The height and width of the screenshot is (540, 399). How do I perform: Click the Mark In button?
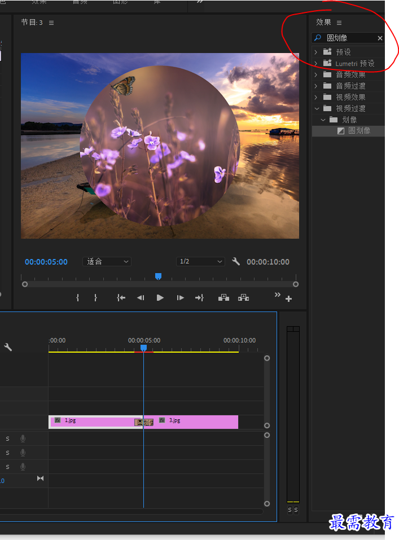(77, 298)
